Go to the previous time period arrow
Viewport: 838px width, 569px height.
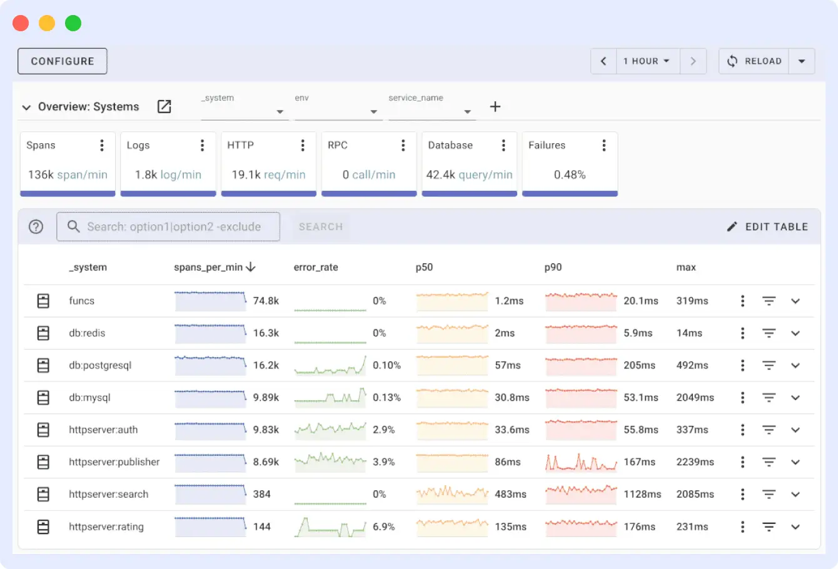coord(603,61)
